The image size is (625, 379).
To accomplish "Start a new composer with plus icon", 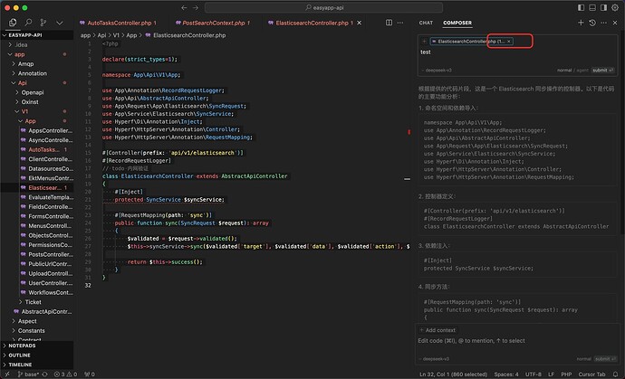I will coord(581,23).
